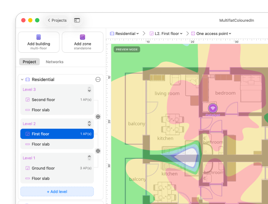
Task: Select Level 1 header
Action: (29, 158)
